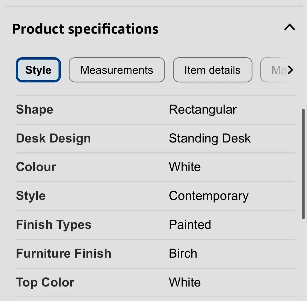Click the Standing Desk value
The height and width of the screenshot is (301, 307).
pyautogui.click(x=210, y=138)
